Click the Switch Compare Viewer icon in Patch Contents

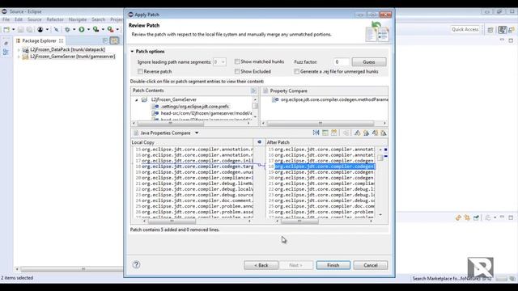pyautogui.click(x=253, y=91)
